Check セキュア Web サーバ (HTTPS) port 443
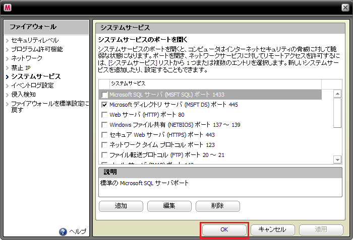This screenshot has height=240, width=353. (x=104, y=135)
